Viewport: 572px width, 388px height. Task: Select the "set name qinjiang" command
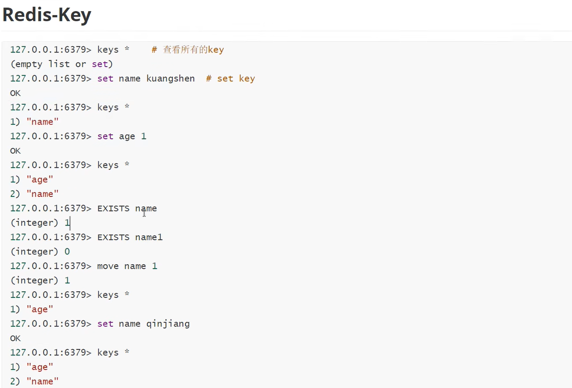pyautogui.click(x=143, y=324)
